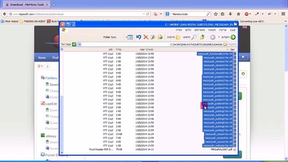Click the Explorer address bar path field

tap(154, 45)
